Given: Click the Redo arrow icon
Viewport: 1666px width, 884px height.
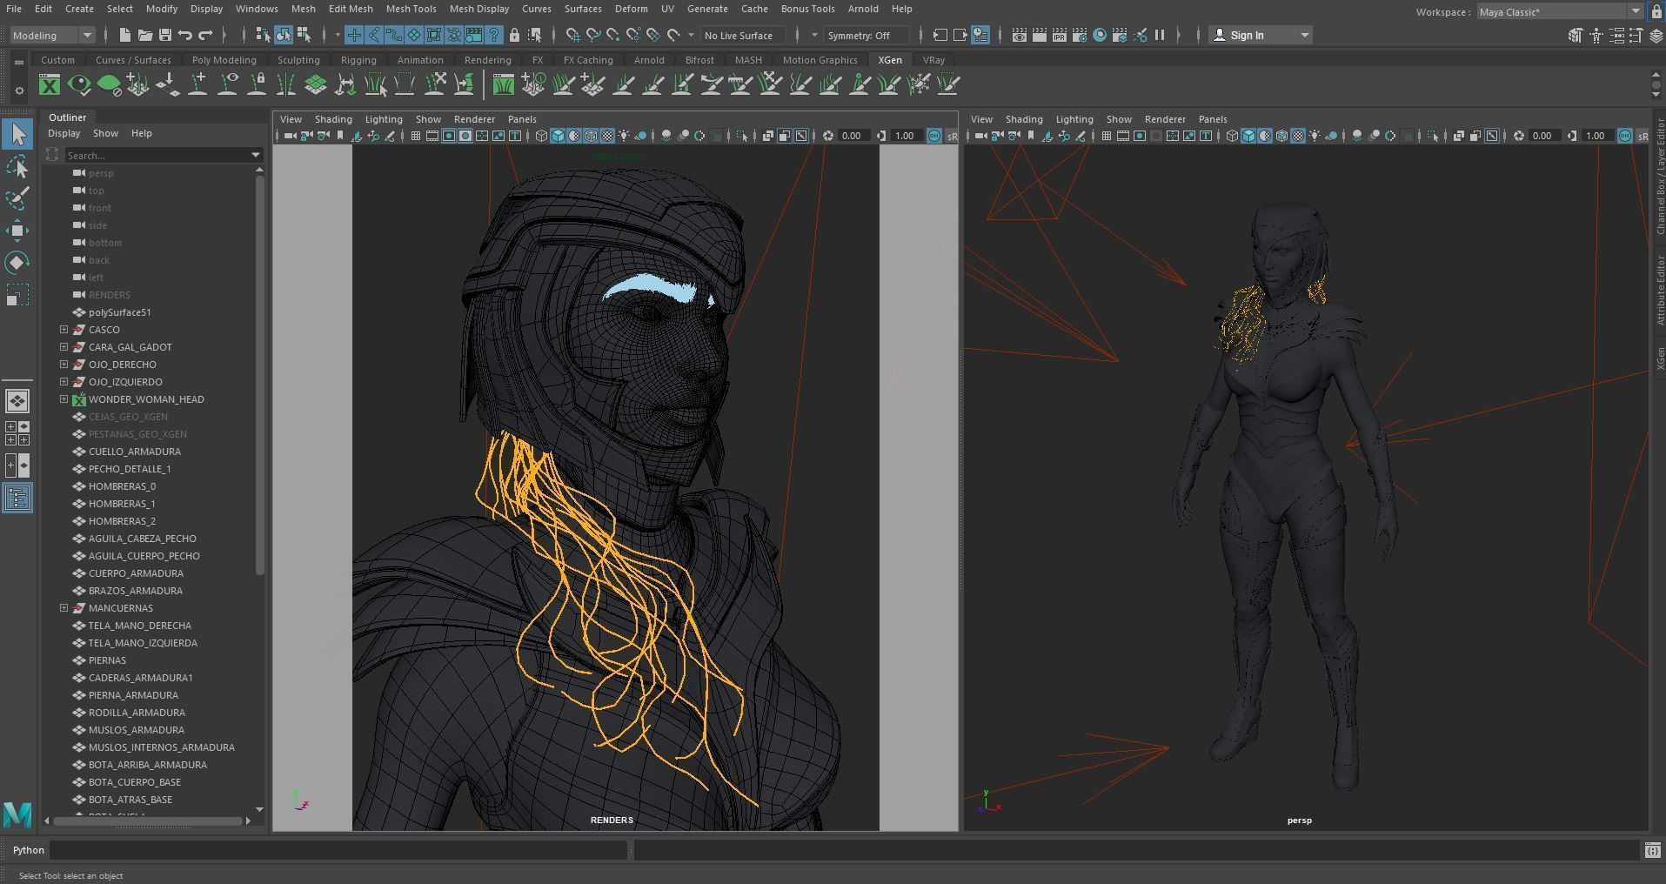Looking at the screenshot, I should [205, 35].
